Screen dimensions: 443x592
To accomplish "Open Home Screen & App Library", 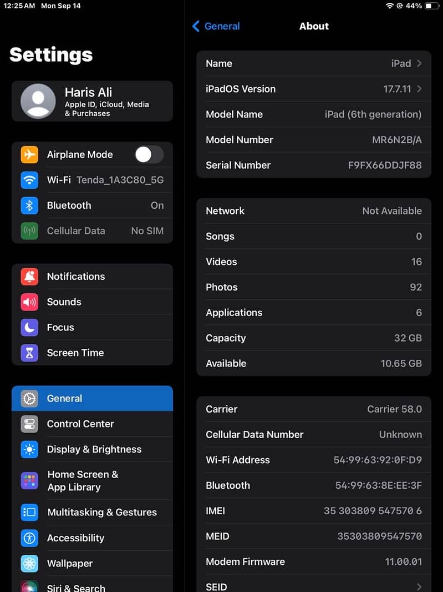I will pyautogui.click(x=93, y=480).
